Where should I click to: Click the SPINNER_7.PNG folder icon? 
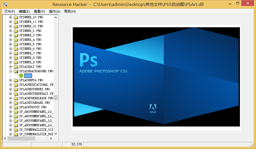pyautogui.click(x=16, y=53)
